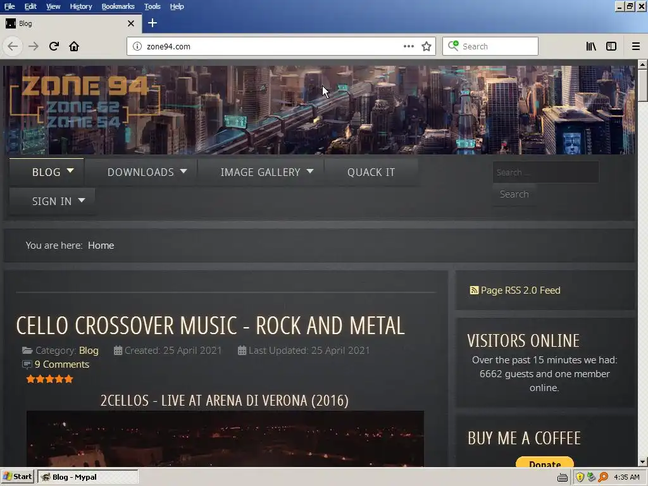648x486 pixels.
Task: Click the Buy Me A Coffee heading
Action: pyautogui.click(x=524, y=439)
